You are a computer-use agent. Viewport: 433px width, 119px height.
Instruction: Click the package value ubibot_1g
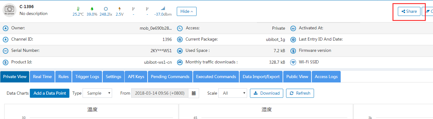coord(275,40)
